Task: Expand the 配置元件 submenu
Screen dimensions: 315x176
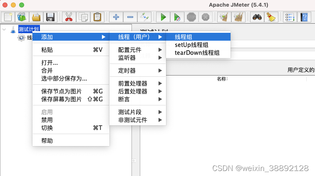Action: click(x=138, y=50)
